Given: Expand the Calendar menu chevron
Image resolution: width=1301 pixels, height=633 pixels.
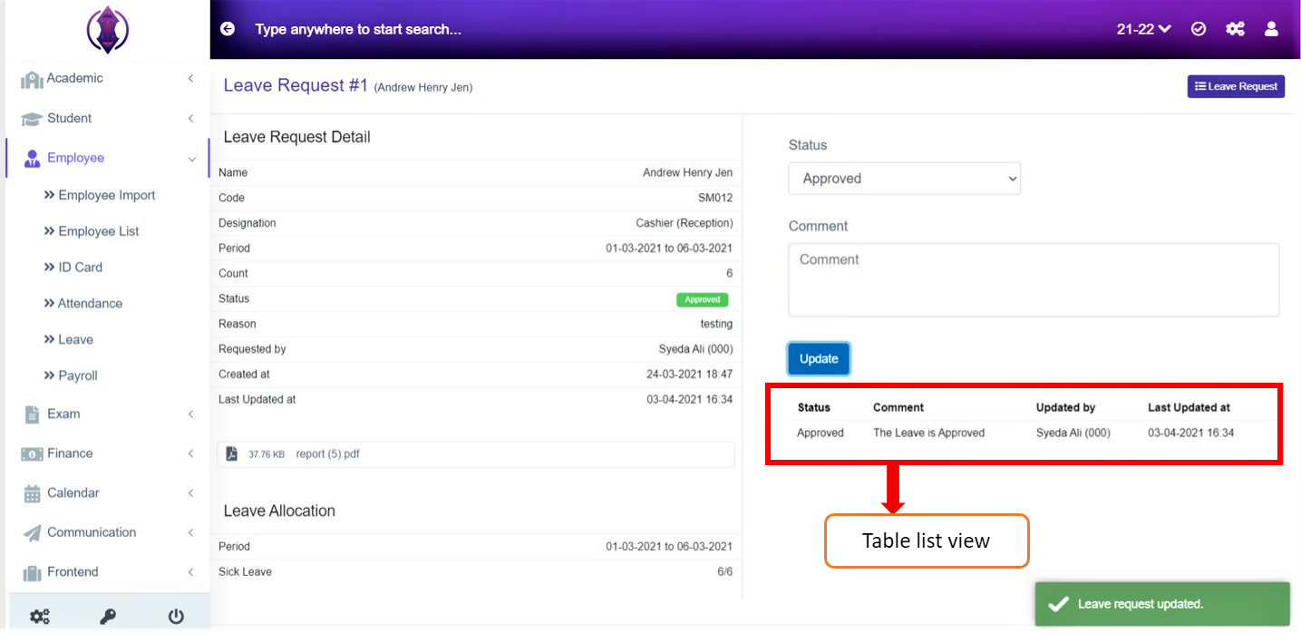Looking at the screenshot, I should (190, 493).
